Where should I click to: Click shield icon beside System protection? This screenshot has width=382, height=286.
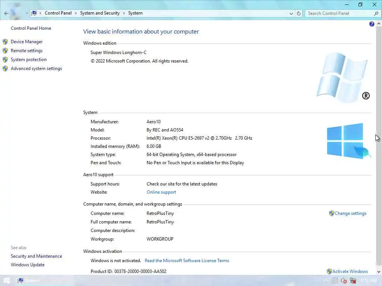5,60
